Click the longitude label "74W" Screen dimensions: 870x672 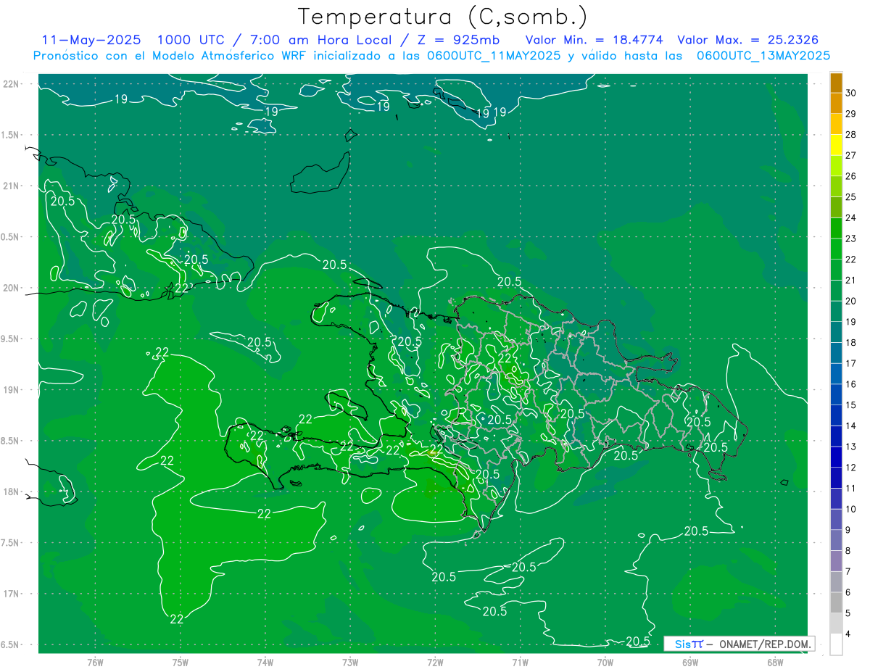tap(265, 663)
